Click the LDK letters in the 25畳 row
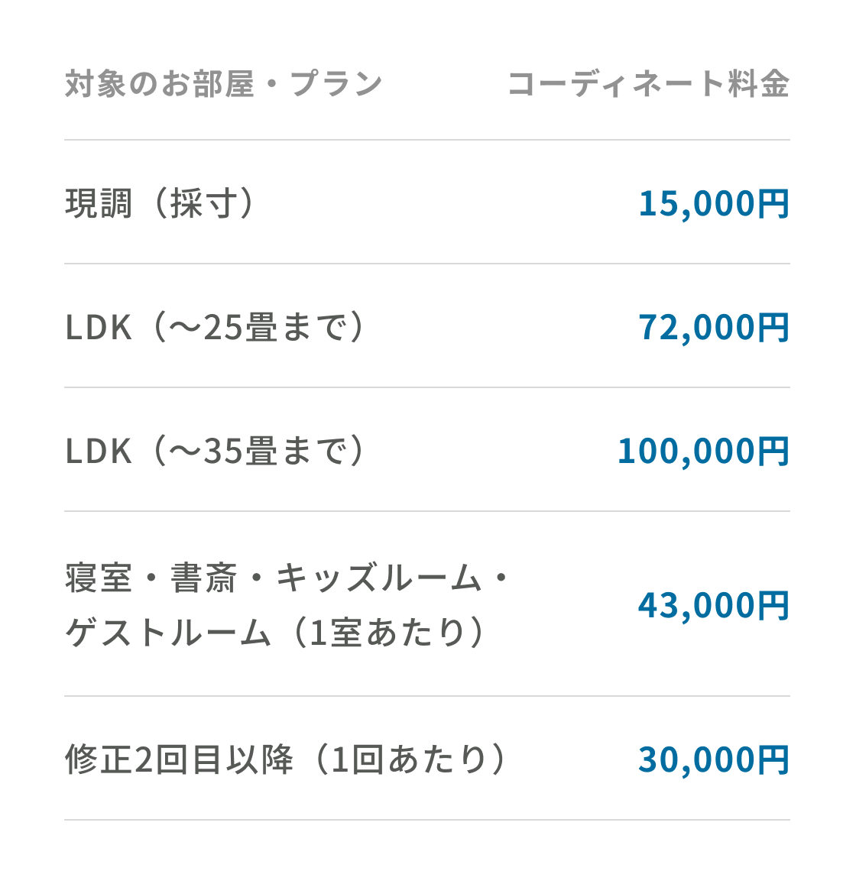The height and width of the screenshot is (871, 856). (99, 327)
